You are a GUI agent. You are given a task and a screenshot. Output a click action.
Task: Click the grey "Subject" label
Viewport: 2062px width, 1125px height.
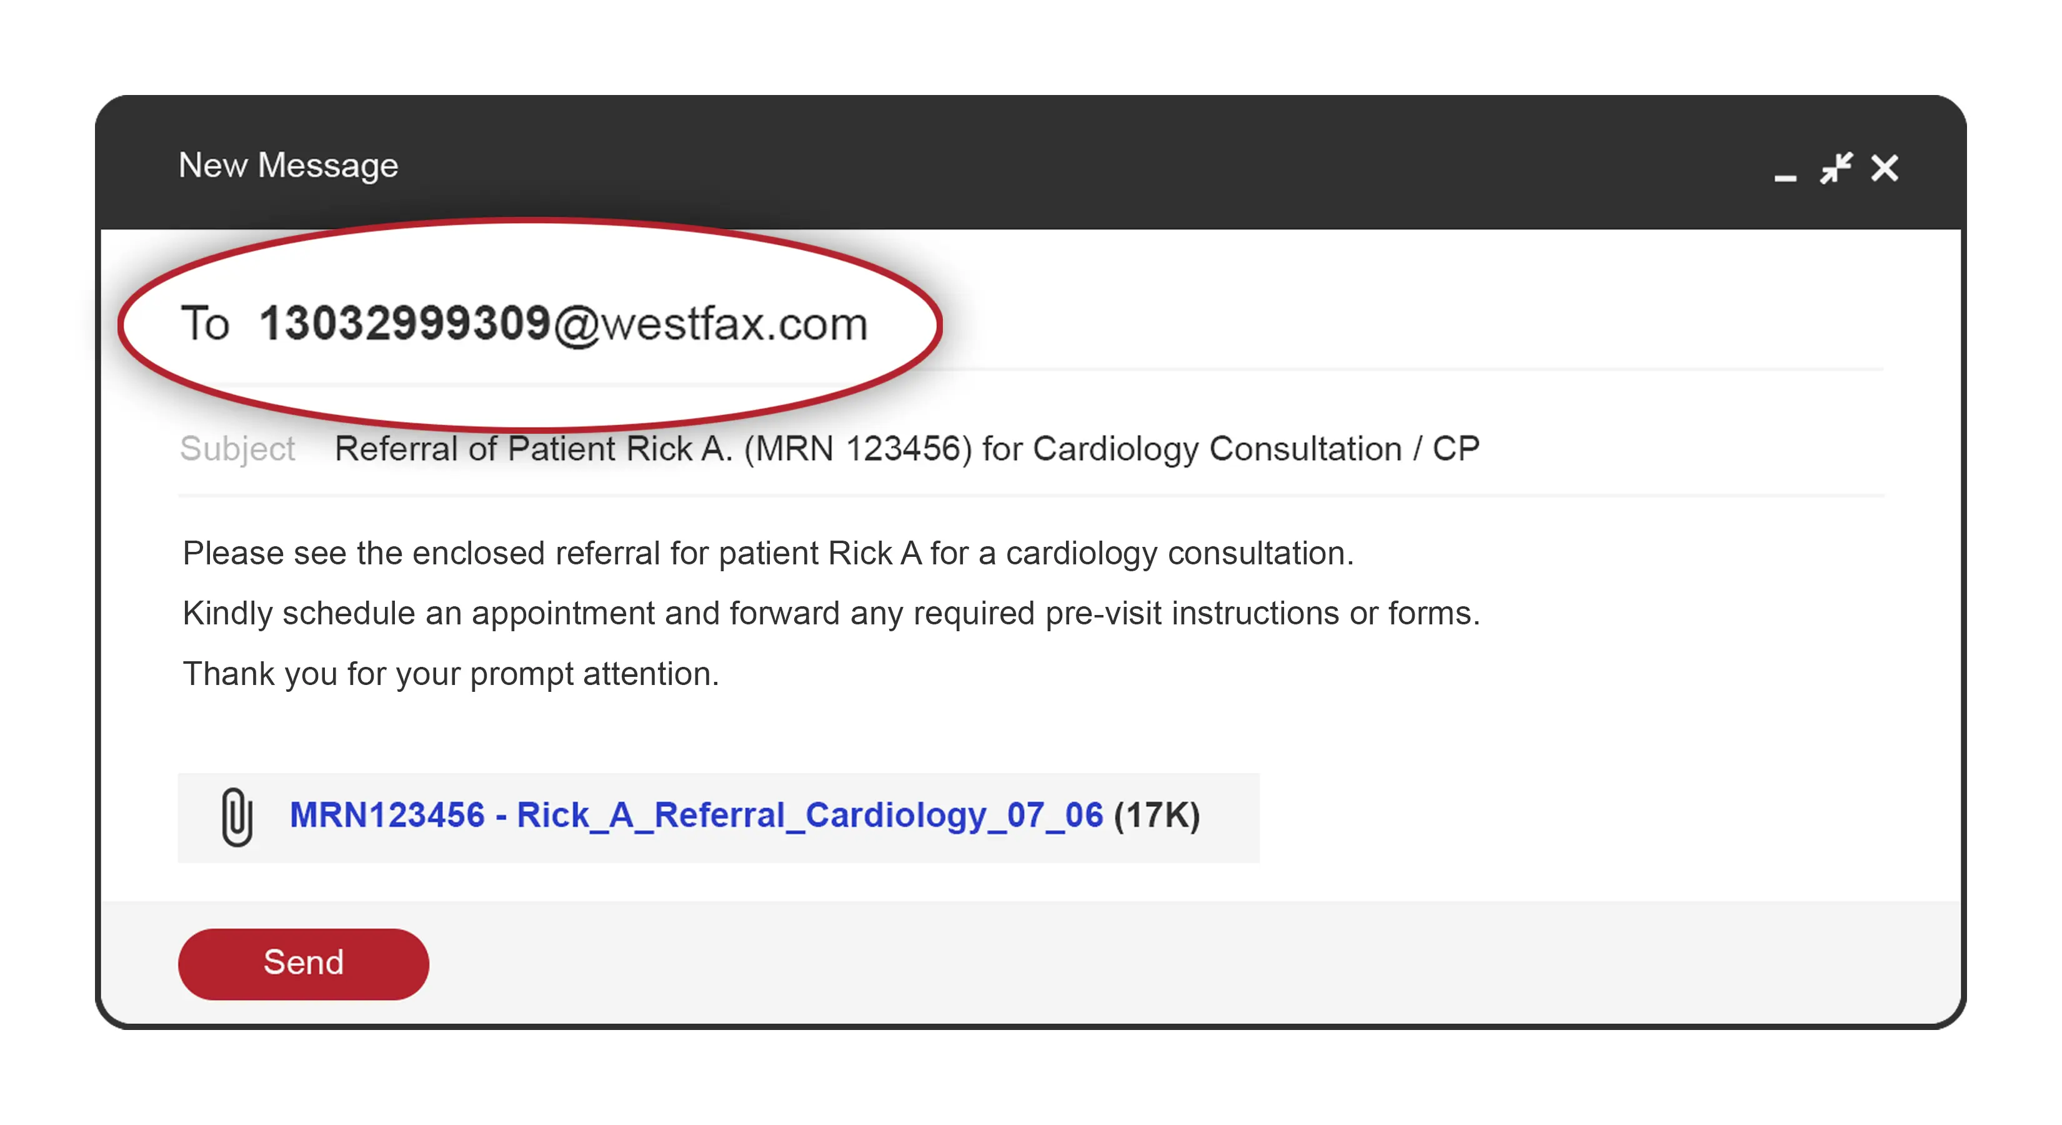click(x=237, y=448)
